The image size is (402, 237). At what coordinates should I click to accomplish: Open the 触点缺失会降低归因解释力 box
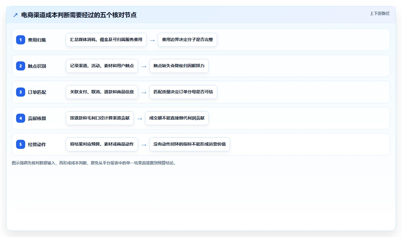(179, 66)
